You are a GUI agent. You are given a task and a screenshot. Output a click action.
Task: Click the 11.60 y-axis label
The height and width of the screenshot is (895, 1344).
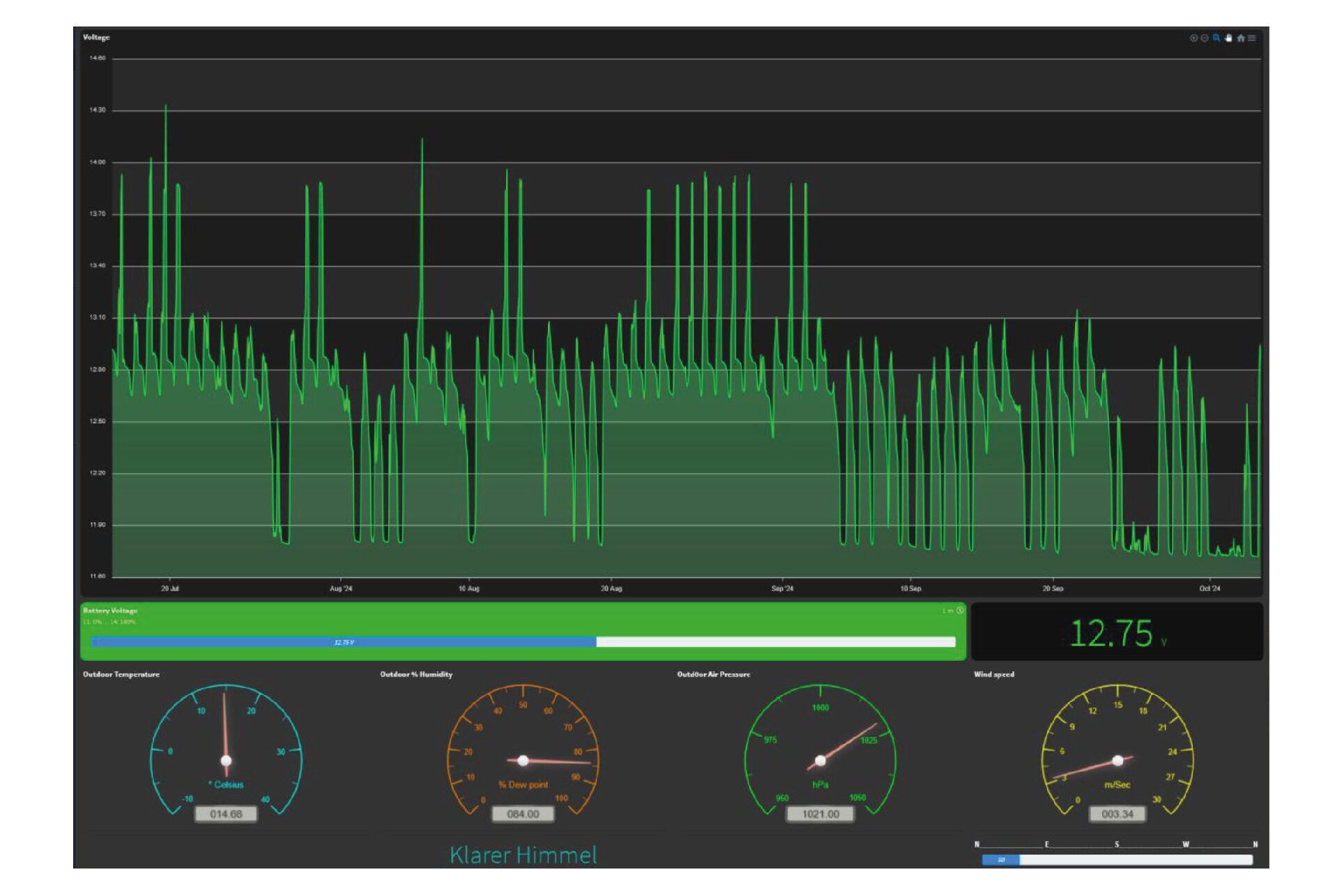98,576
